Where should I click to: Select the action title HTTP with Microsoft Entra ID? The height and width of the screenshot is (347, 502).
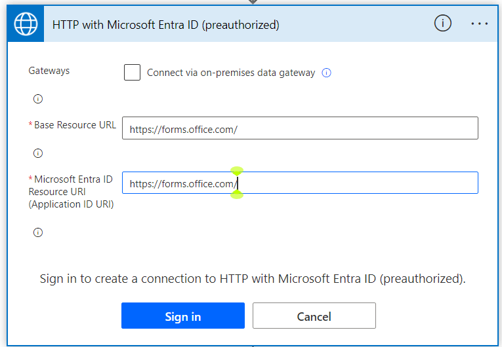165,25
